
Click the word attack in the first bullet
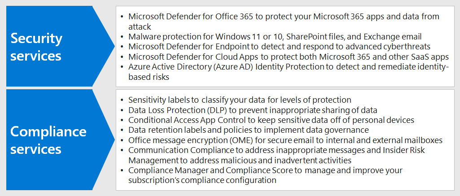[x=140, y=26]
